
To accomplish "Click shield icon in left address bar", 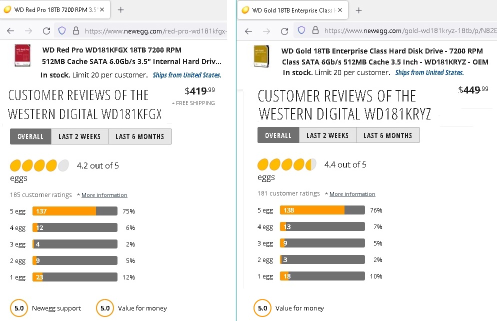I will 62,30.
